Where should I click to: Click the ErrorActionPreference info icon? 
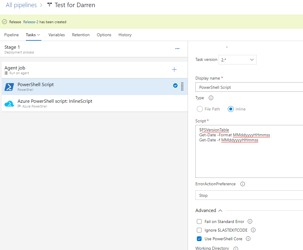tap(242, 184)
